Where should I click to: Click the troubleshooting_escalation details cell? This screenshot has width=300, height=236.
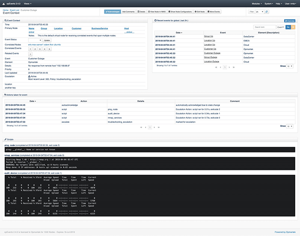click(141, 122)
